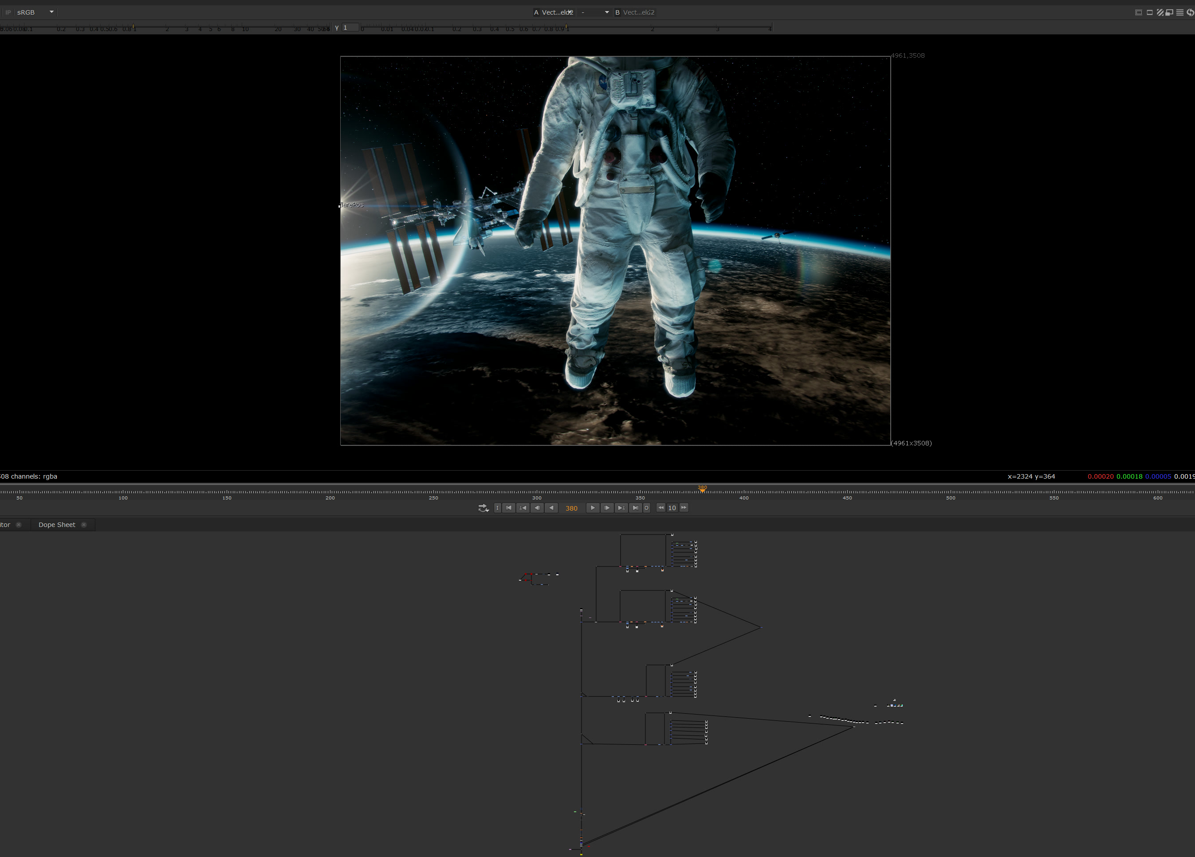The image size is (1195, 857).
Task: Toggle the IP input process button
Action: tap(8, 12)
